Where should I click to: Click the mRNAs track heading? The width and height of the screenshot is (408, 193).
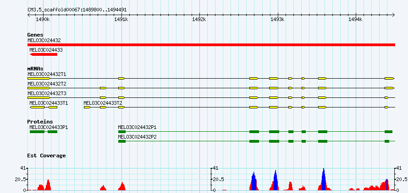(x=35, y=69)
